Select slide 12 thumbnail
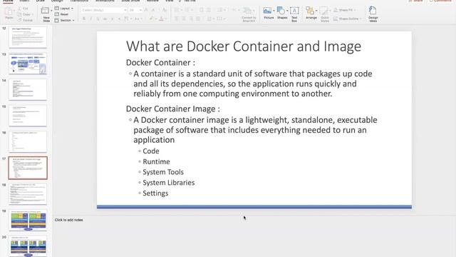 pyautogui.click(x=28, y=37)
